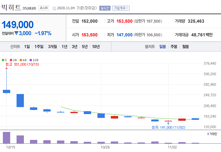Click the 11/02 date axis label
The image size is (221, 152).
coord(172,147)
